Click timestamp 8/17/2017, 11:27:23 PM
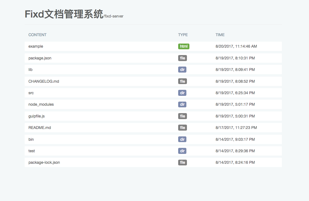Viewport: 309px width, 201px height. (236, 128)
